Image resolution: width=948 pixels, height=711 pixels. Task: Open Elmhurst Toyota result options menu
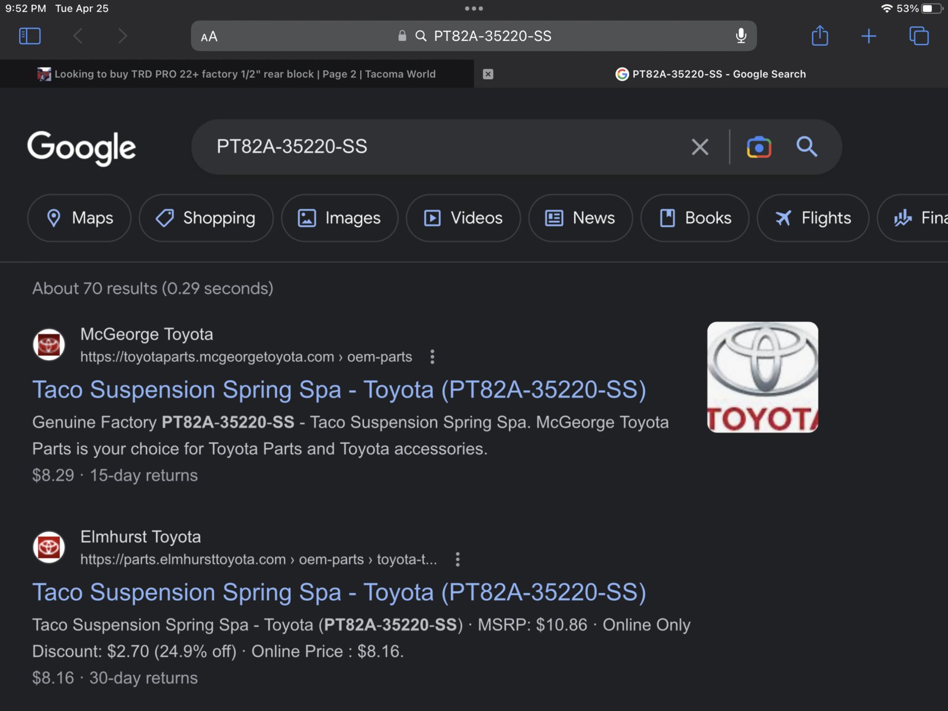457,559
